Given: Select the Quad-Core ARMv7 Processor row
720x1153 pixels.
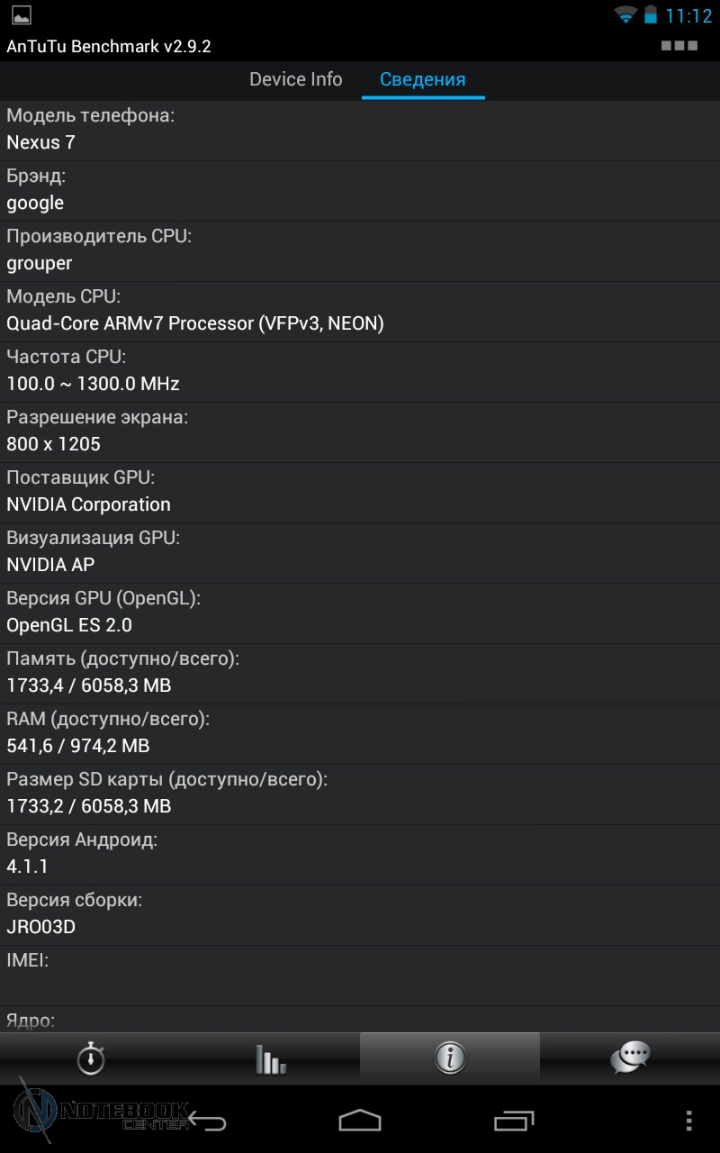Looking at the screenshot, I should point(360,312).
